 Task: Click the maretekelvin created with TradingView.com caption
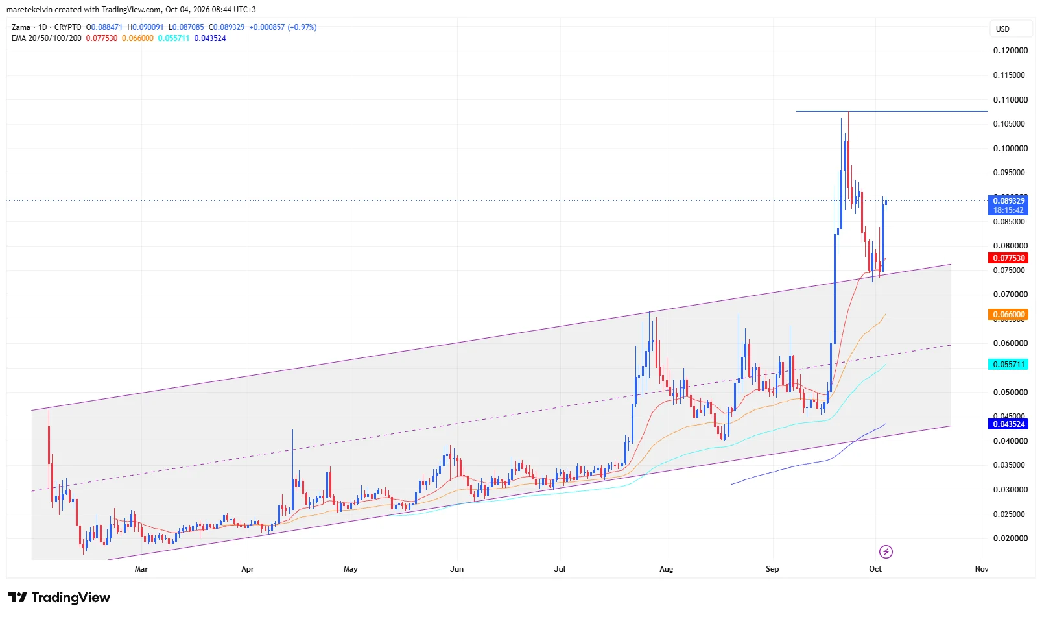131,10
